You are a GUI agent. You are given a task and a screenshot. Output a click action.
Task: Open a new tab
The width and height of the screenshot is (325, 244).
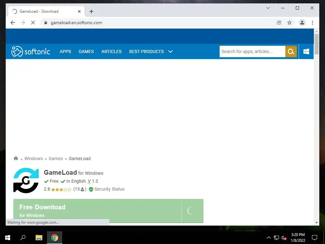click(x=91, y=11)
